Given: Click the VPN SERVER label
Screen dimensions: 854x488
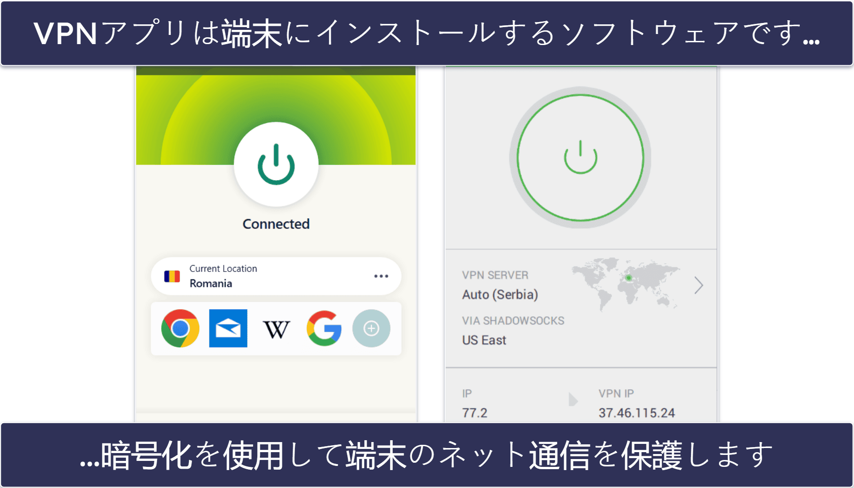Looking at the screenshot, I should [x=495, y=275].
